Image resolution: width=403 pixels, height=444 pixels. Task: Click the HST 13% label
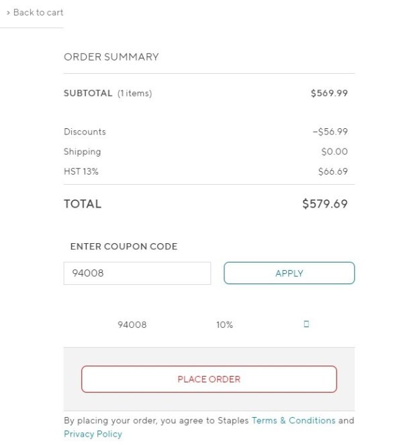point(81,171)
